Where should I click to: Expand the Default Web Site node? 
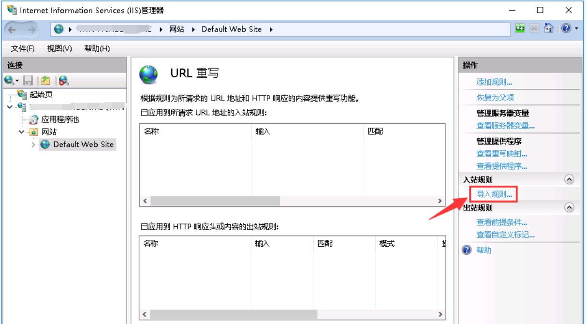(33, 145)
